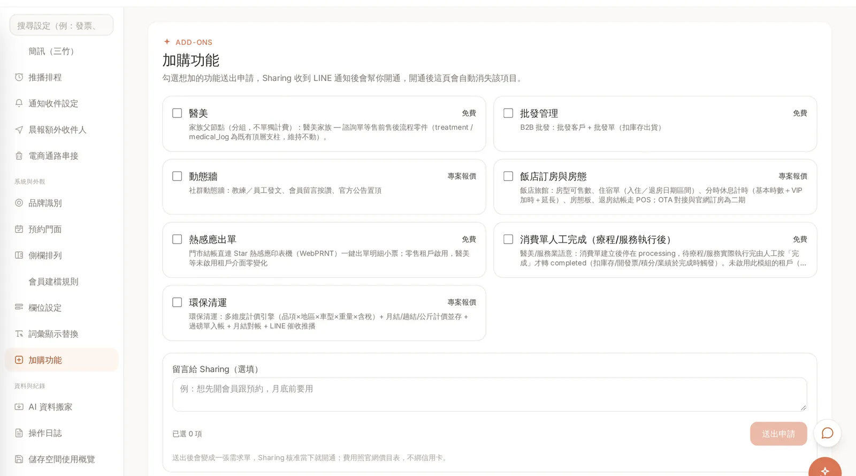Navigate to 電商通路串接
This screenshot has width=856, height=476.
pyautogui.click(x=62, y=156)
